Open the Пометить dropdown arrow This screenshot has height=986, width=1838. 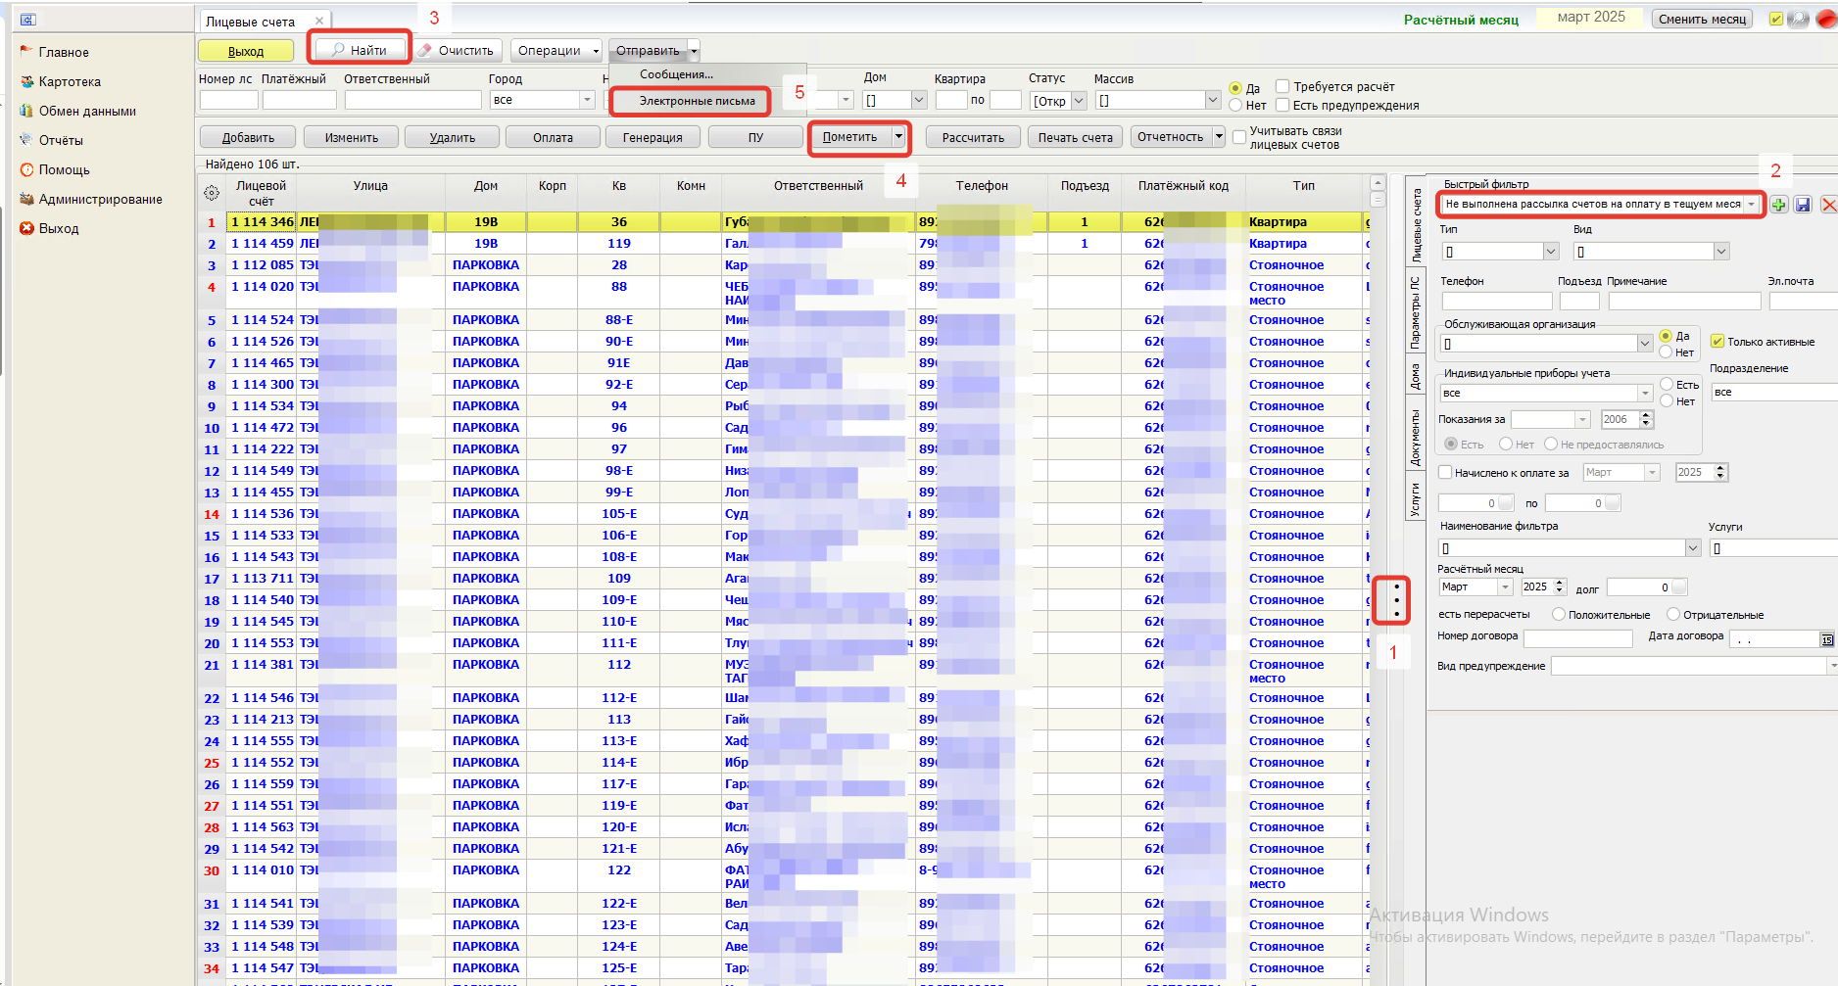(898, 137)
